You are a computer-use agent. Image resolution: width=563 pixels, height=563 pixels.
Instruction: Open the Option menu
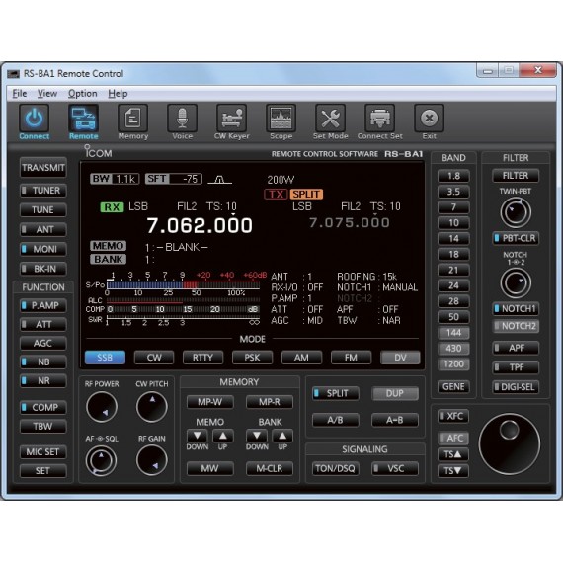pyautogui.click(x=83, y=94)
